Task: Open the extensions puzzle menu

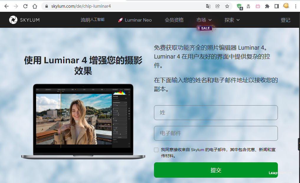Action: [267, 6]
